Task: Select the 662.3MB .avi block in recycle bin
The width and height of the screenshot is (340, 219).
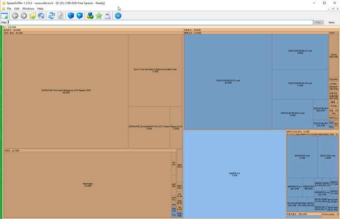Action: tap(295, 187)
